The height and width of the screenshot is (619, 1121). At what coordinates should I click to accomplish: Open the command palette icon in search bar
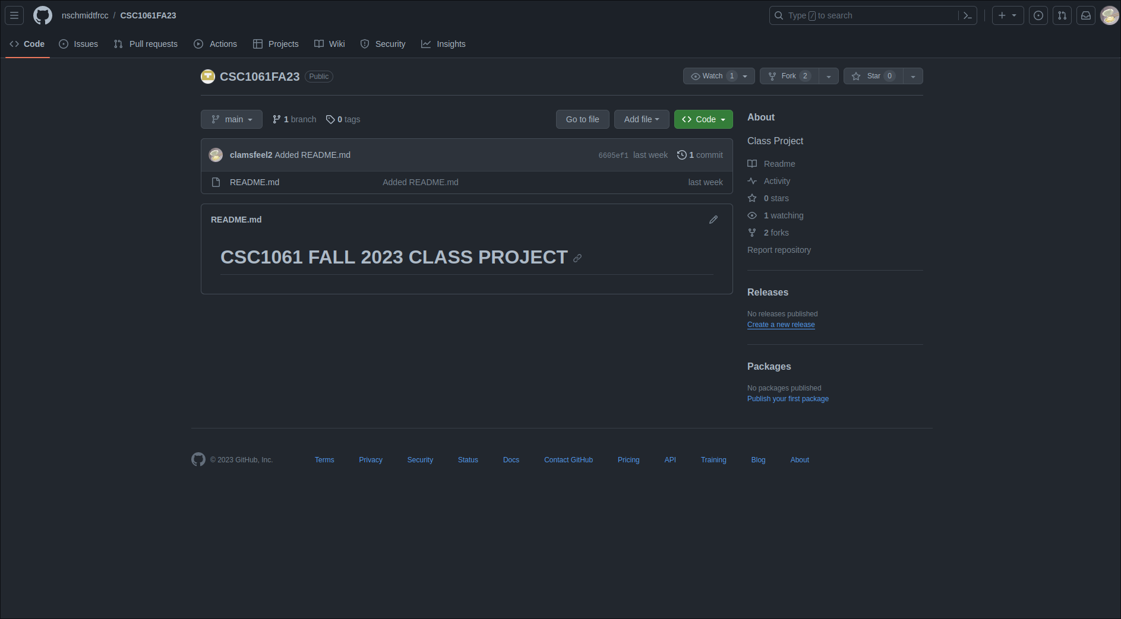[967, 15]
